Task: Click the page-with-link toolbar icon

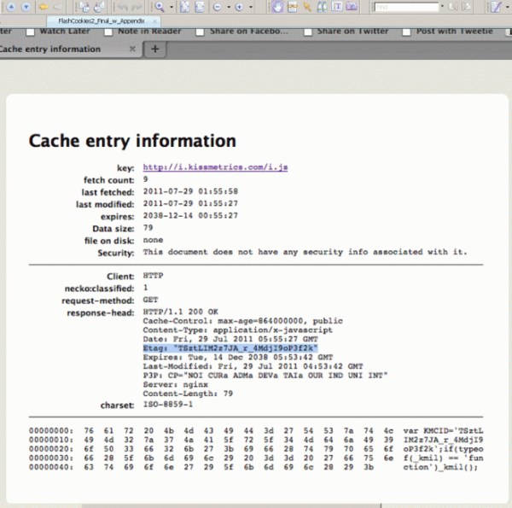Action: tap(292, 7)
